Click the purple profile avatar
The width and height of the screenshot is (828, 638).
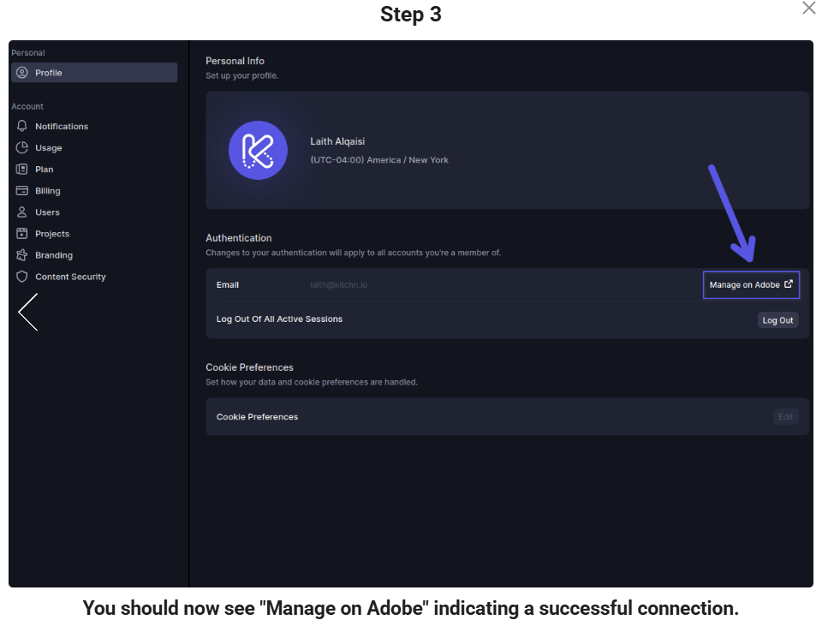pos(258,150)
